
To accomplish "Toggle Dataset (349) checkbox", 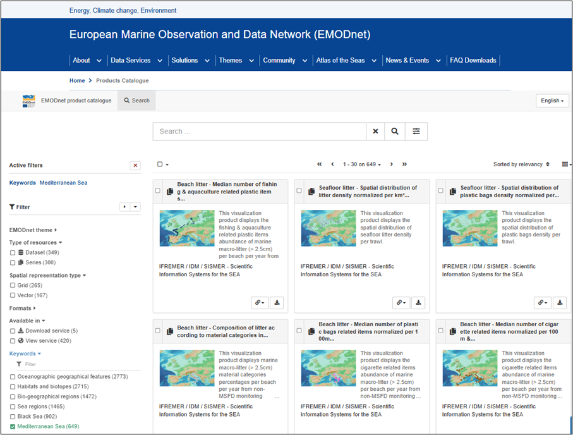I will (x=13, y=253).
